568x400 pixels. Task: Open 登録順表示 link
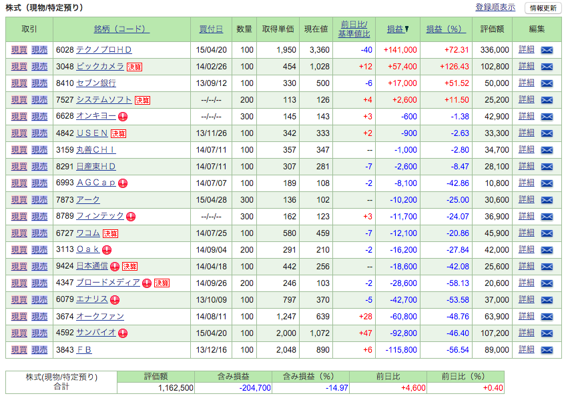(495, 7)
